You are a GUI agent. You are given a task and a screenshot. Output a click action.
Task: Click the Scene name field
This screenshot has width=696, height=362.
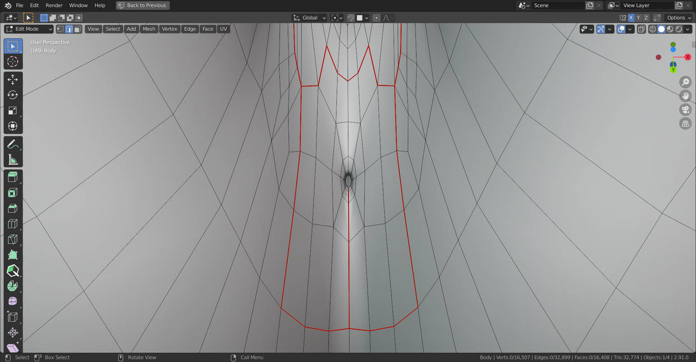[558, 5]
